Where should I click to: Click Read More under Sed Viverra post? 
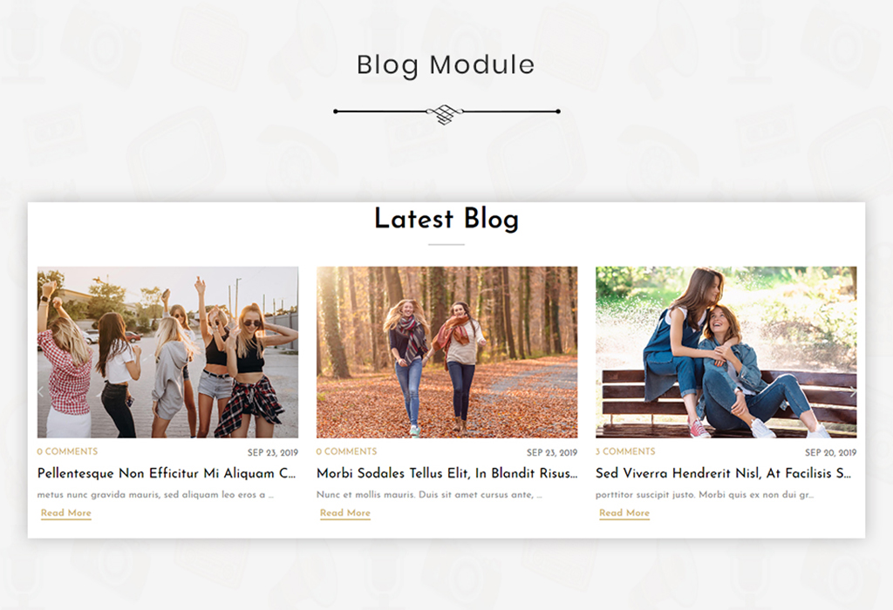point(624,512)
